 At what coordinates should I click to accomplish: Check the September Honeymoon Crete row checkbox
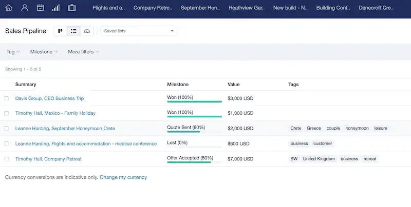click(7, 128)
